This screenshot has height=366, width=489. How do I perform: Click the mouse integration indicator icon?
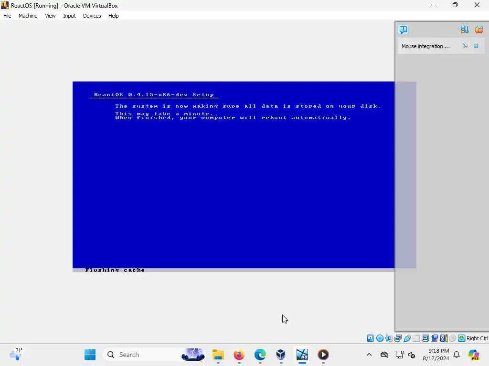coord(453,338)
